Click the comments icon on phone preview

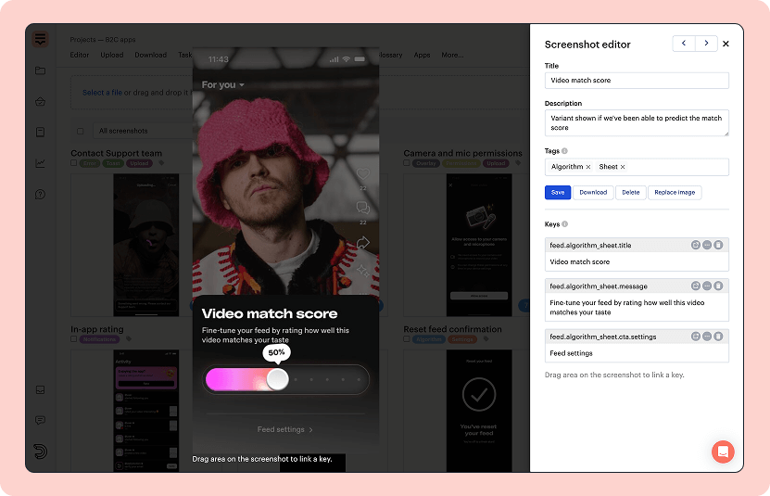tap(363, 208)
